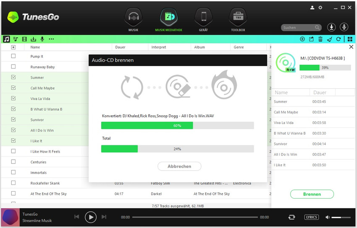This screenshot has height=228, width=357.
Task: Open the Gerät tab
Action: coord(203,20)
